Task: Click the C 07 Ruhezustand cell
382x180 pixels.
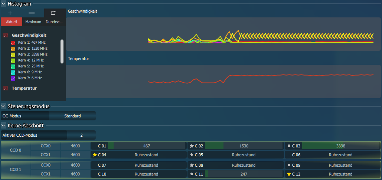Action: coord(138,166)
